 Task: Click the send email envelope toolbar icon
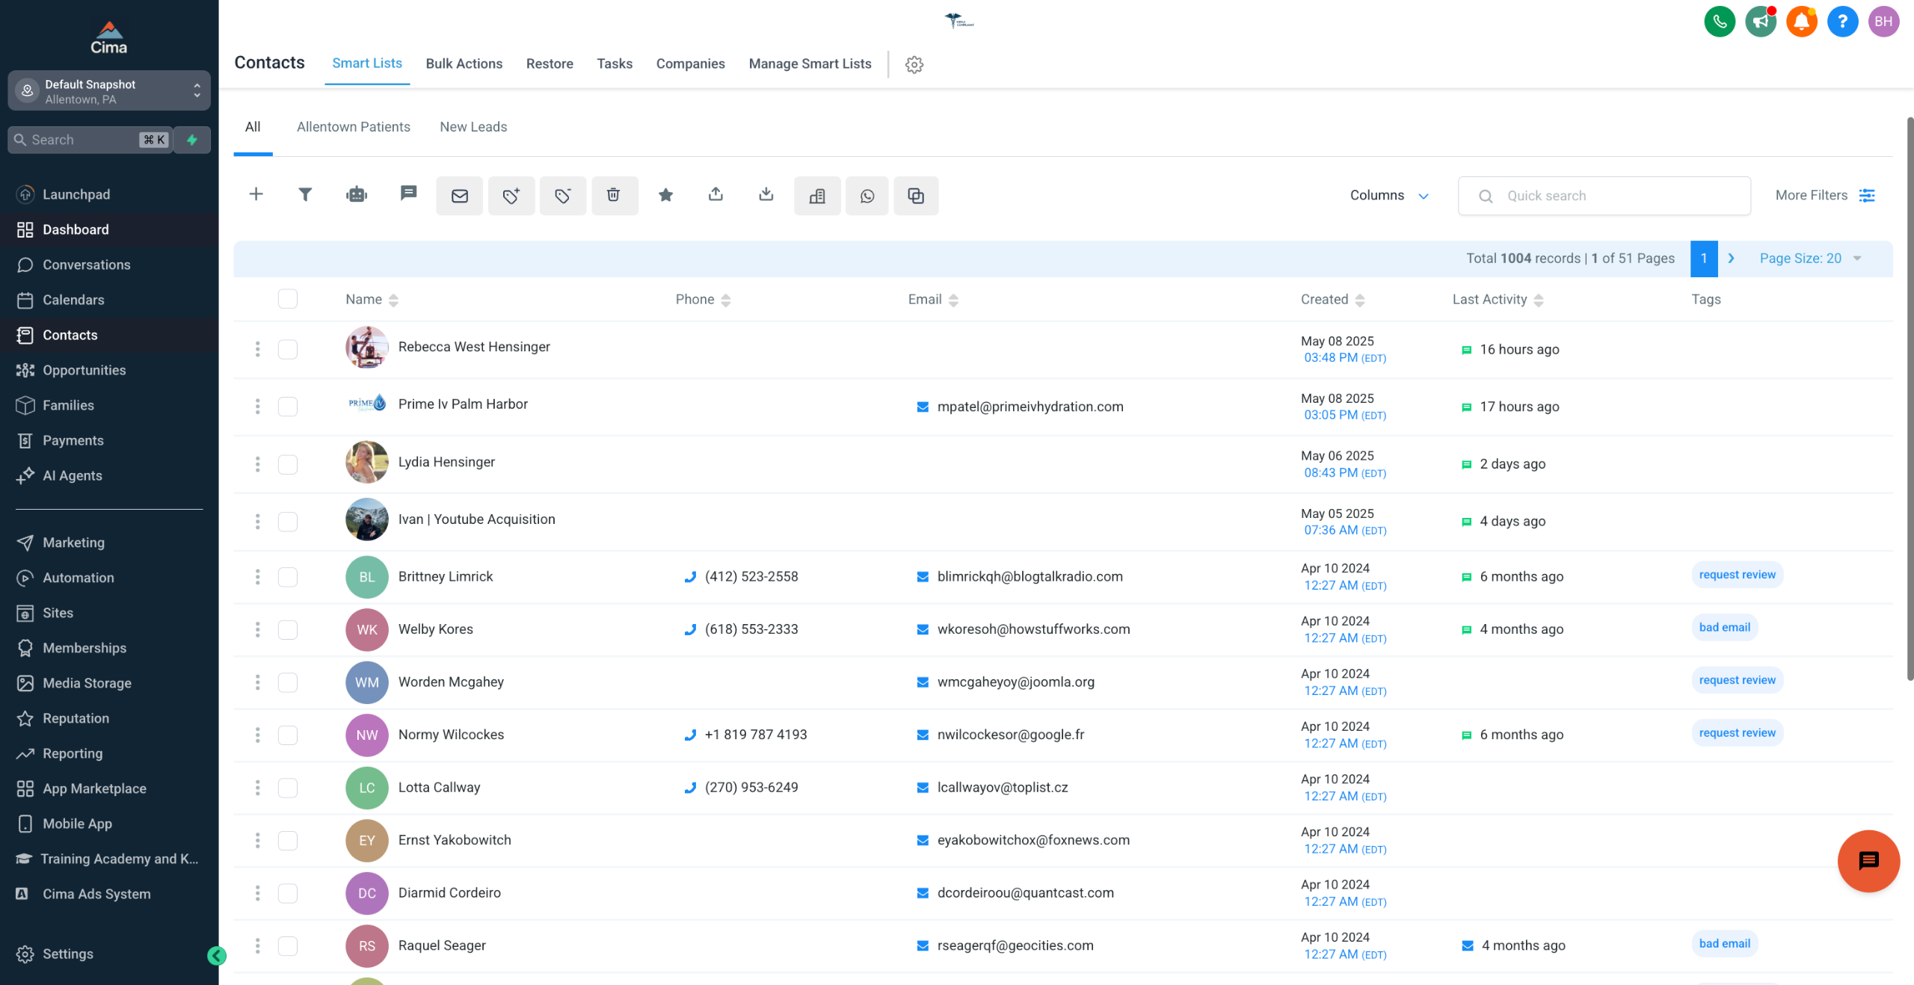tap(459, 196)
